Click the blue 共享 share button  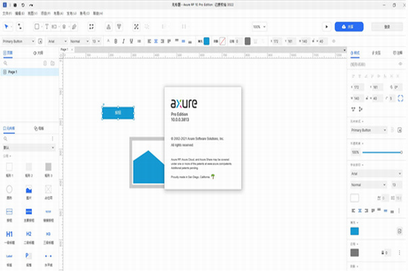349,27
